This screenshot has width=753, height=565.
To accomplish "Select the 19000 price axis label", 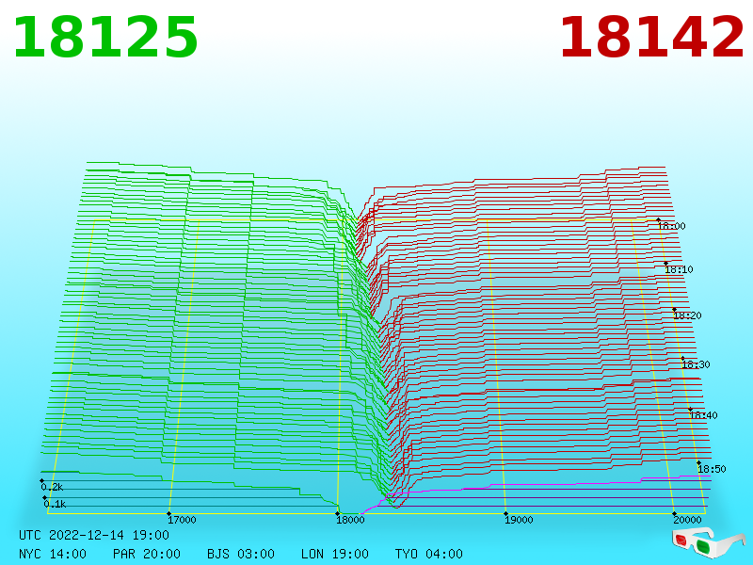I will point(519,520).
